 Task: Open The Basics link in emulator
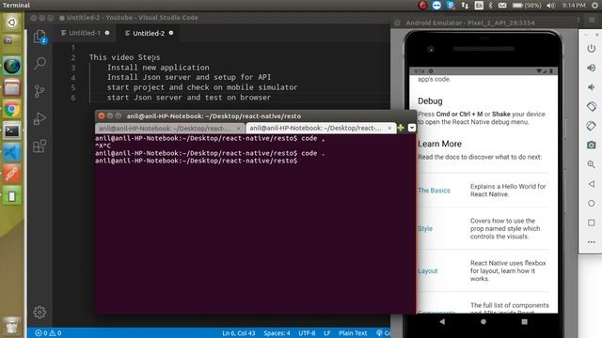(x=434, y=191)
